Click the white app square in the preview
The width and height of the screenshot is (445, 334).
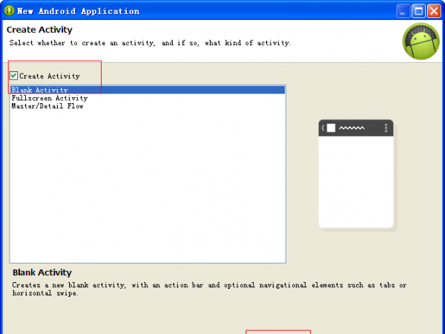tap(331, 128)
